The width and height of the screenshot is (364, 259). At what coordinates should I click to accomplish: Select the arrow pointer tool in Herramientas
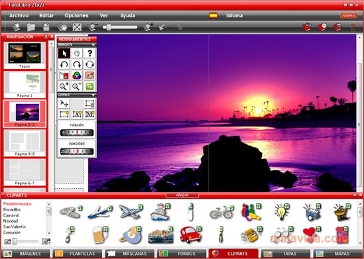tap(64, 54)
